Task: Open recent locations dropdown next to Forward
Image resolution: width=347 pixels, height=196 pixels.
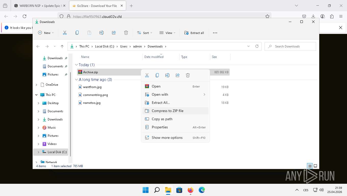Action: coord(55,46)
